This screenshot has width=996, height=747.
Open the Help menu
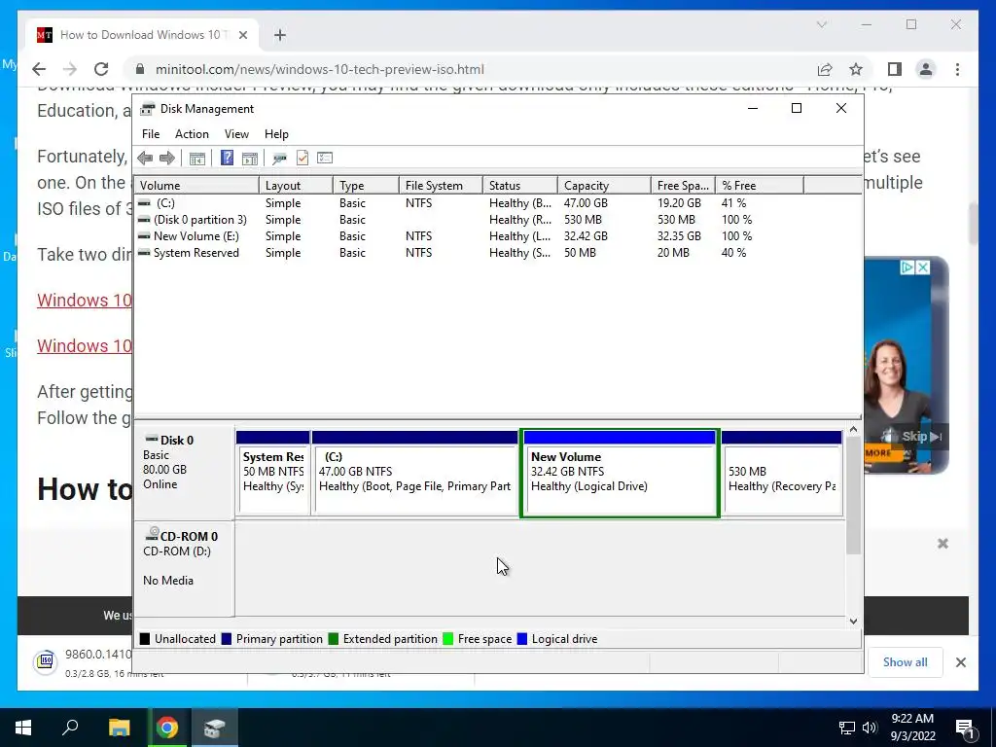[276, 134]
